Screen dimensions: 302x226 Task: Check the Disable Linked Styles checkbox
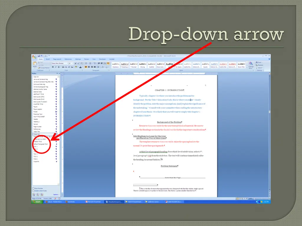coord(33,191)
